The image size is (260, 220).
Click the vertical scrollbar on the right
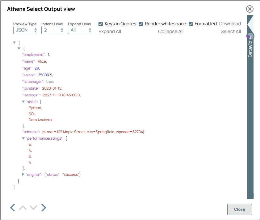tap(250, 124)
